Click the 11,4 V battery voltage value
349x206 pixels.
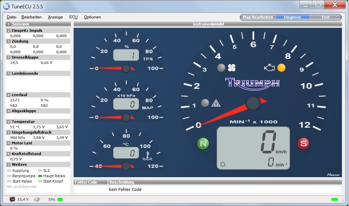click(x=23, y=199)
